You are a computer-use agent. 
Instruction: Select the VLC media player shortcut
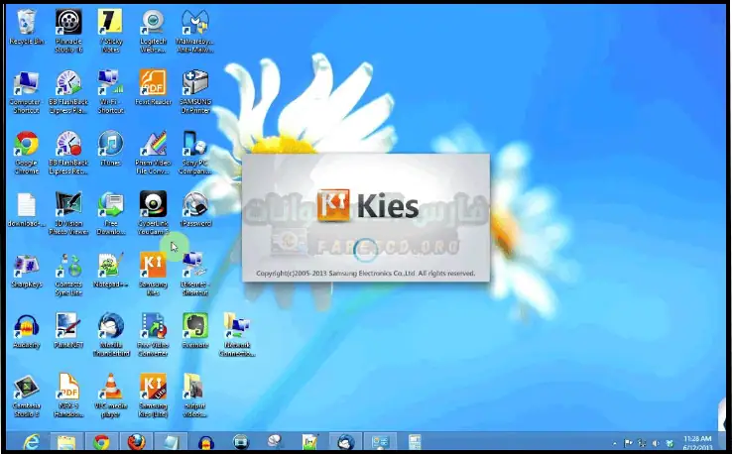pos(110,388)
